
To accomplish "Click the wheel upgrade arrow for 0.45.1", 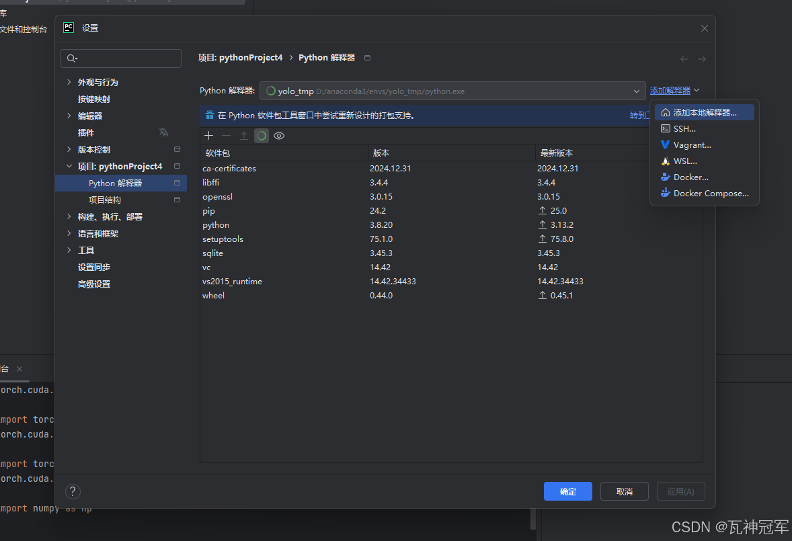I will (543, 295).
